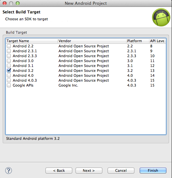Enable the Google APIs target checkbox
Image resolution: width=172 pixels, height=178 pixels.
tap(9, 85)
